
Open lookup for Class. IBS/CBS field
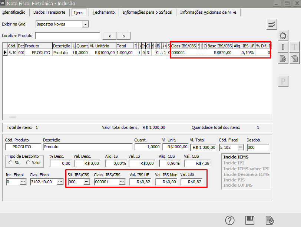coord(122,182)
